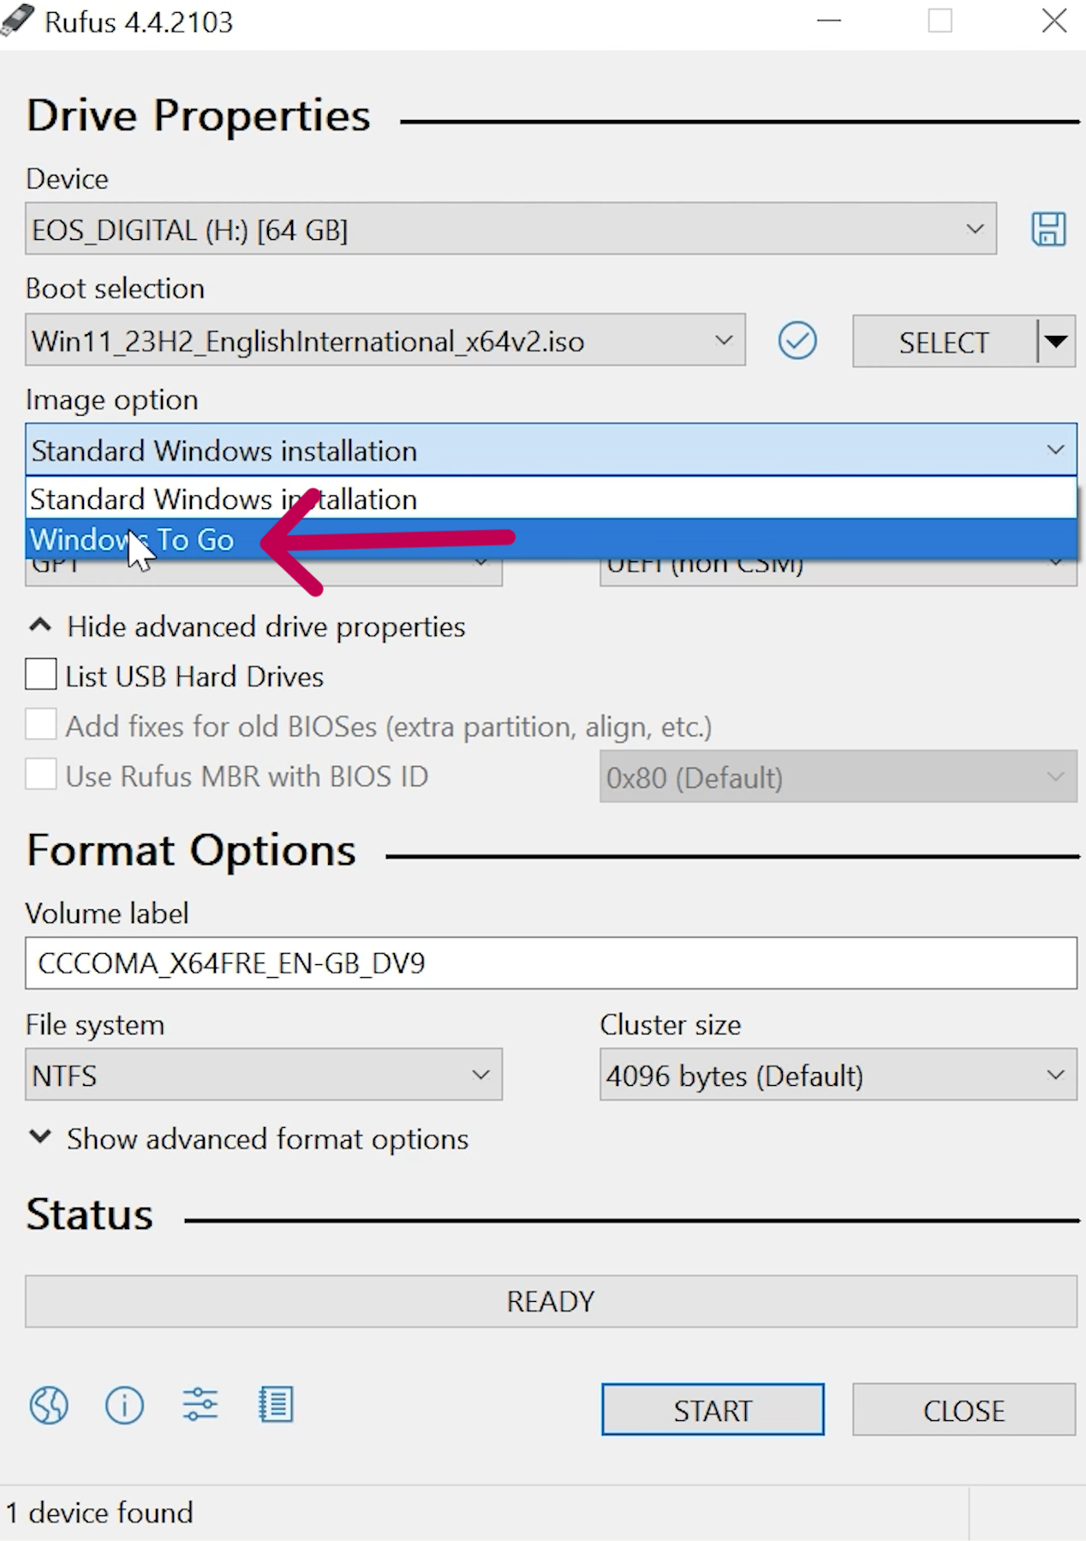1086x1541 pixels.
Task: Open the About info icon
Action: point(124,1406)
